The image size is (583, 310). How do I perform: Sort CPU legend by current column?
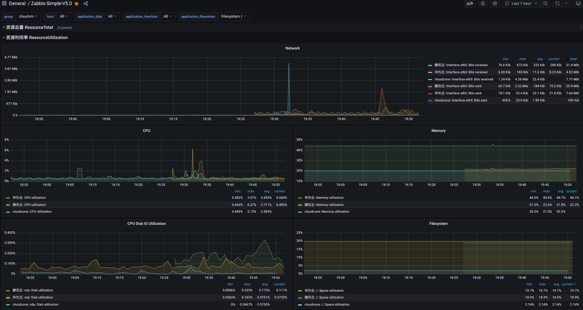coord(279,191)
